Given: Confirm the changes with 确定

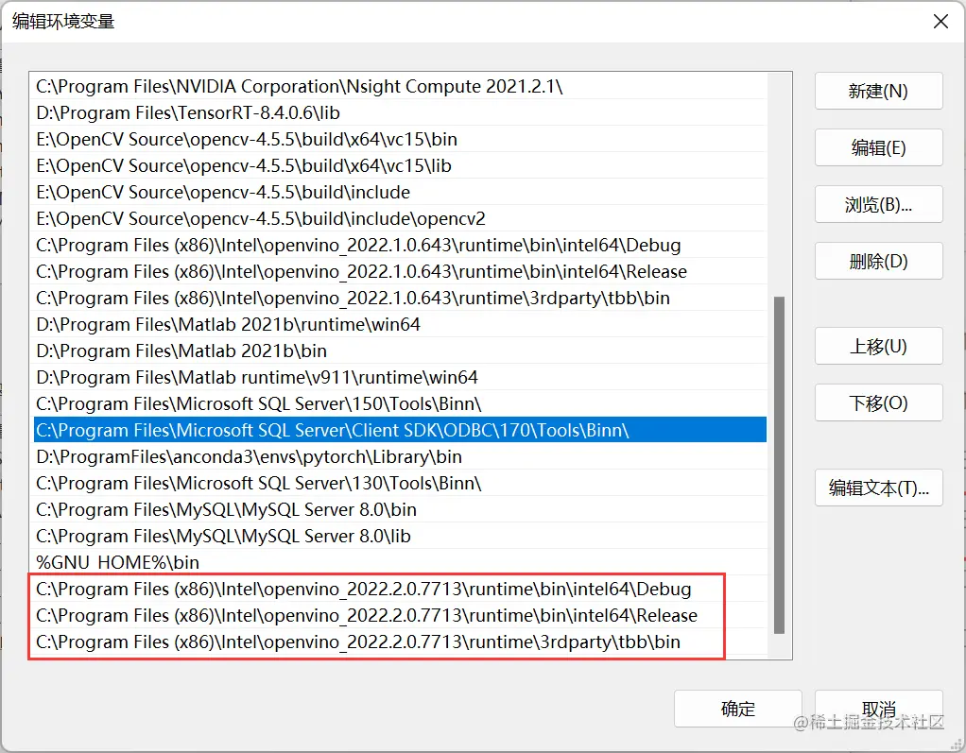Looking at the screenshot, I should pyautogui.click(x=738, y=709).
